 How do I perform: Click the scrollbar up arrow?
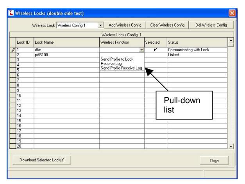coord(231,41)
